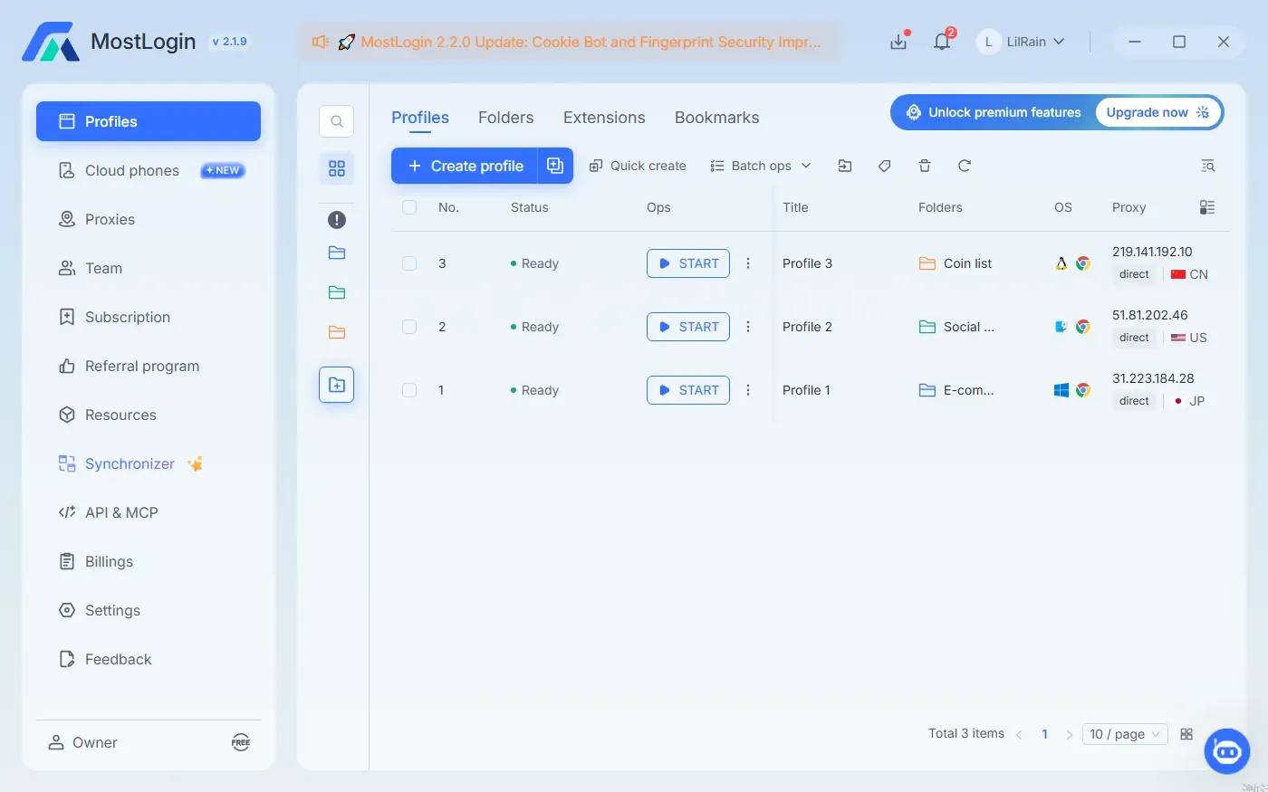Select the orange folder in the folder strip
The image size is (1268, 792).
click(x=336, y=332)
